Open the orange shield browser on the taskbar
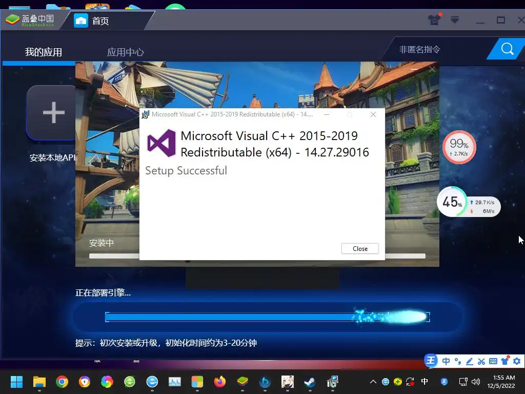 (85, 382)
